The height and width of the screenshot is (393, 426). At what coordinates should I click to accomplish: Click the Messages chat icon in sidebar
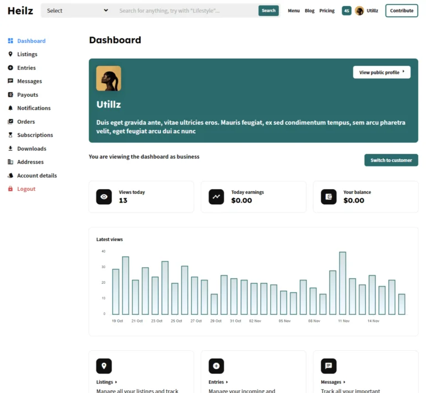coord(11,81)
